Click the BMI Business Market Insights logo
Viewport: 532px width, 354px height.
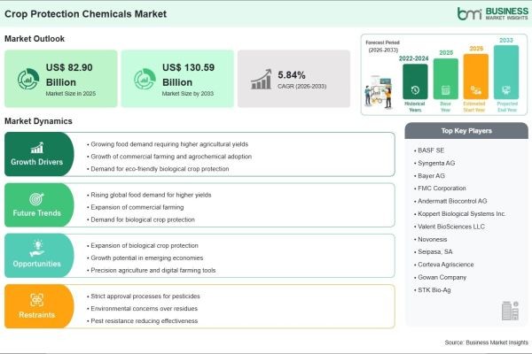(492, 13)
